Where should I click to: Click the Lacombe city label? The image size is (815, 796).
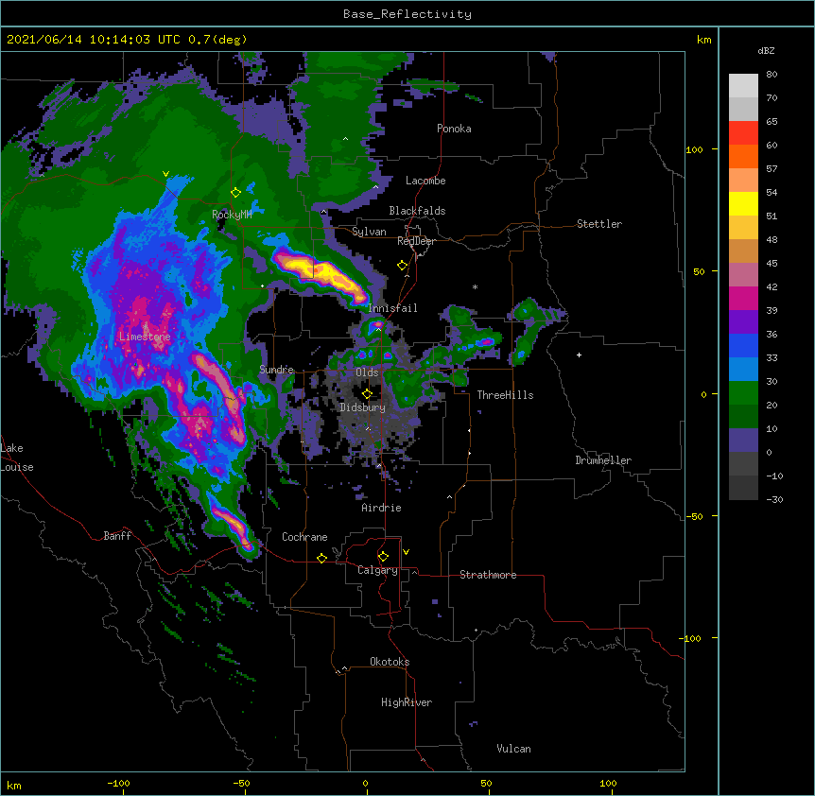pos(425,181)
